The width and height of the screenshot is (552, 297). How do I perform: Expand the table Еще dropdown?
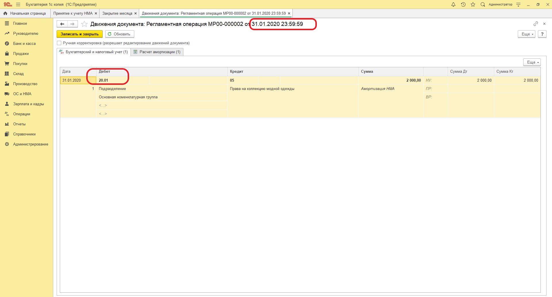click(532, 62)
